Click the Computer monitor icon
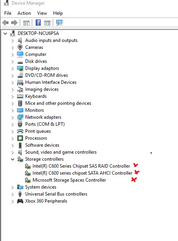 point(20,54)
